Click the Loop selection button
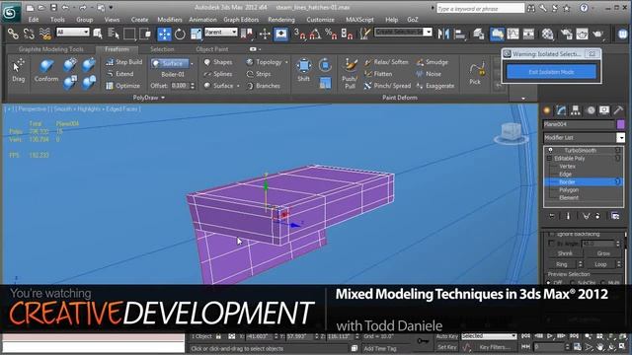The height and width of the screenshot is (355, 632). (x=600, y=264)
